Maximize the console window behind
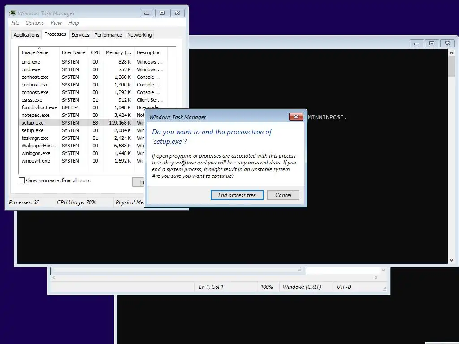The width and height of the screenshot is (459, 344). [x=432, y=43]
